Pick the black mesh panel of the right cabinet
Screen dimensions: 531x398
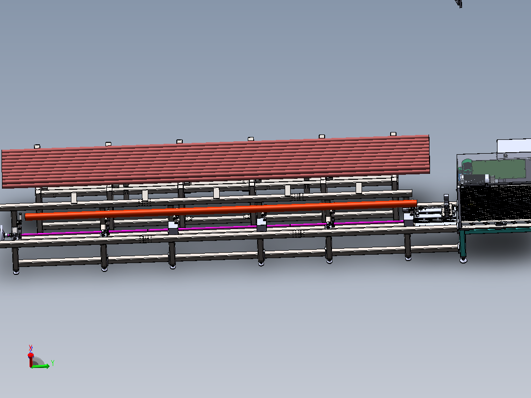[495, 202]
